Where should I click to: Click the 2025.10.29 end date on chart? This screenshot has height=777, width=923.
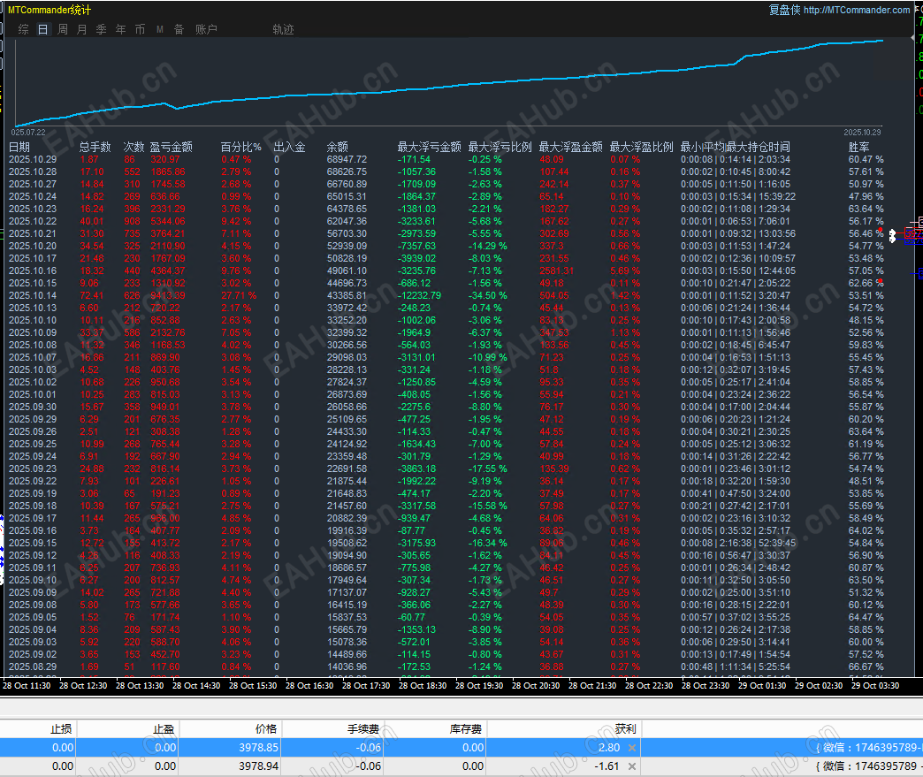point(862,132)
